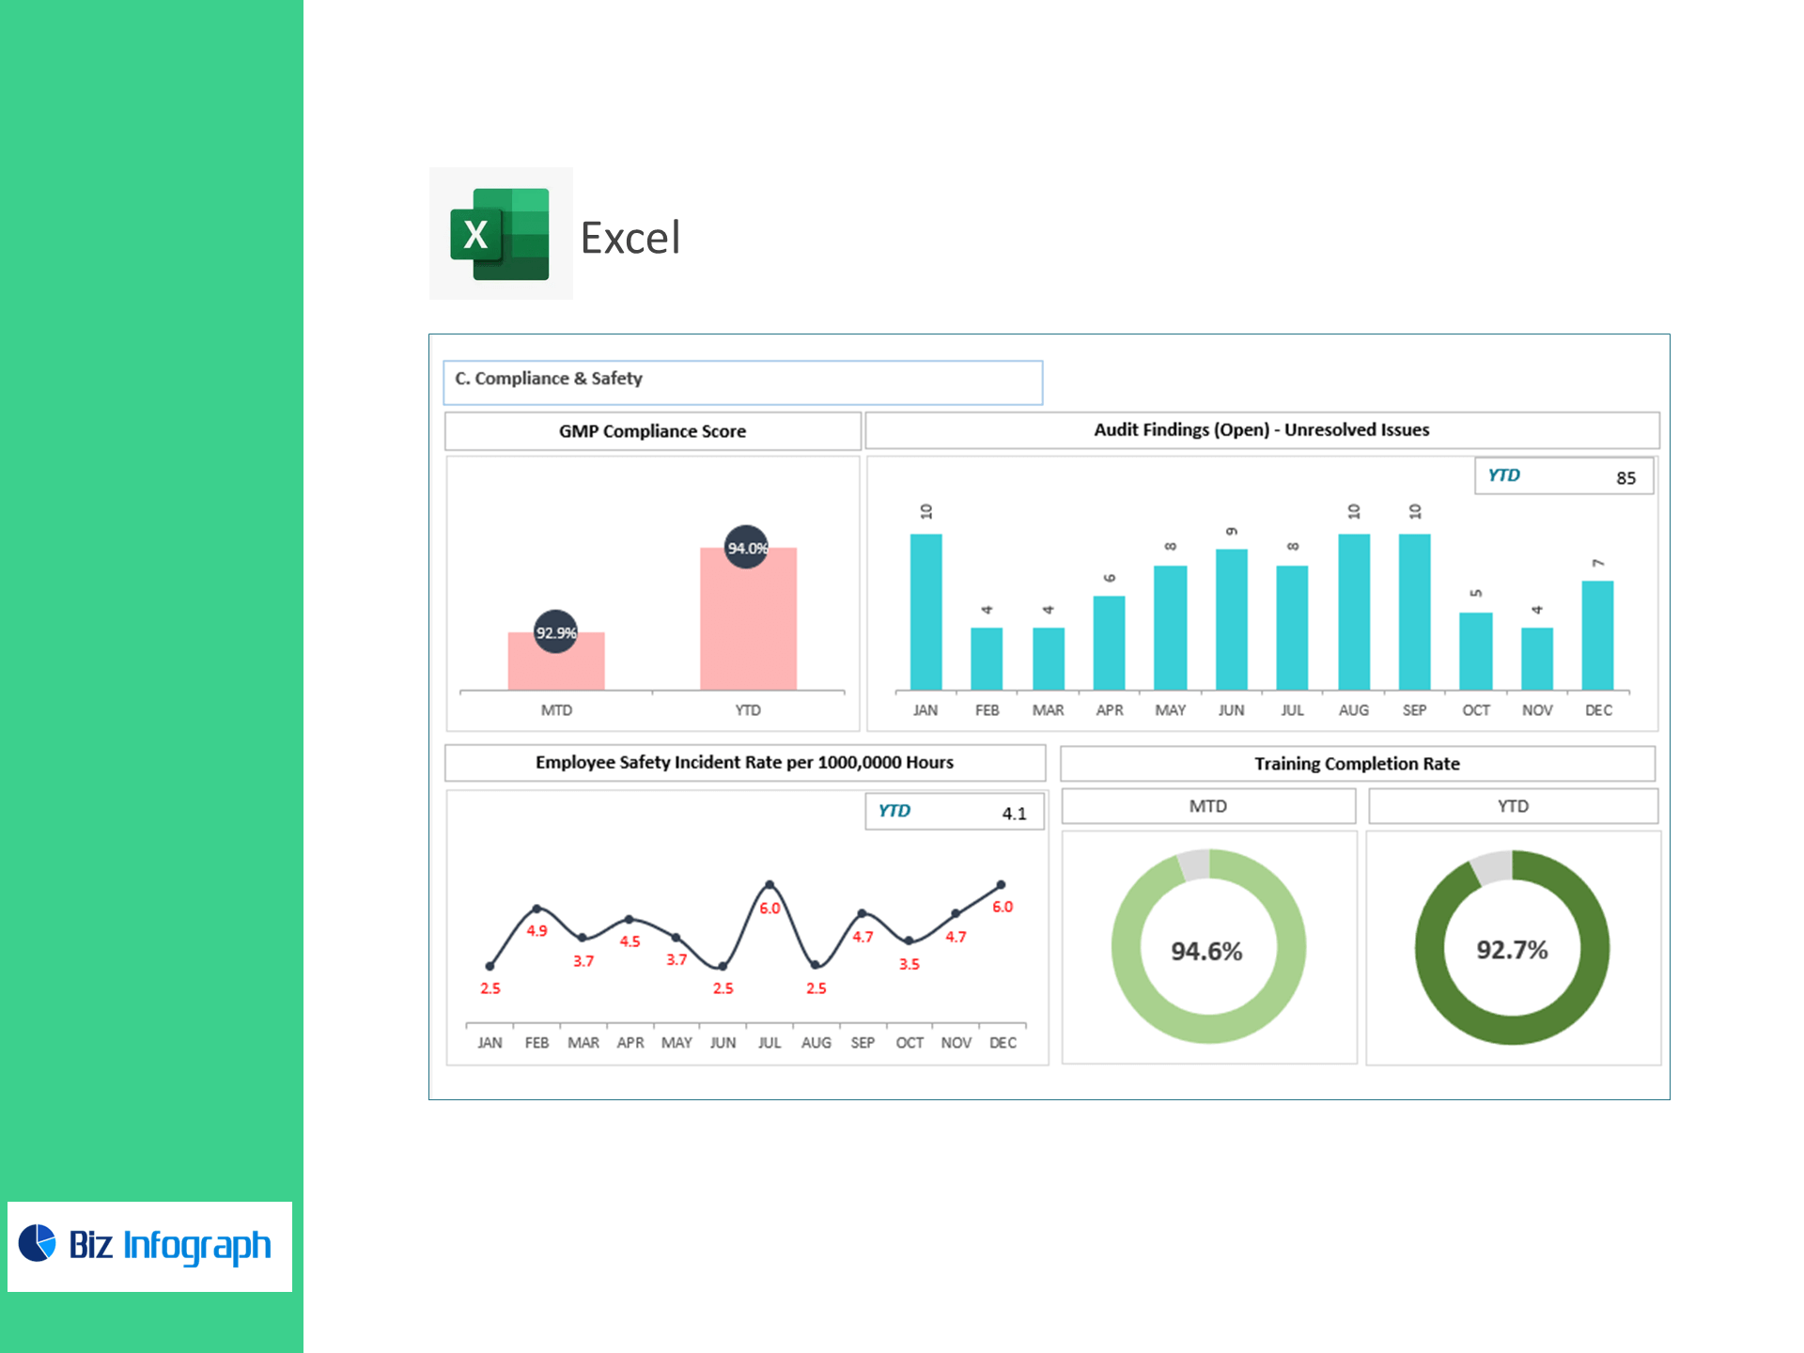
Task: Click the DEC audit findings bar
Action: coord(1597,635)
